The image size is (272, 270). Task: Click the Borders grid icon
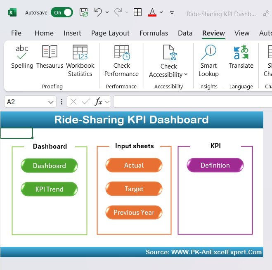(x=137, y=12)
